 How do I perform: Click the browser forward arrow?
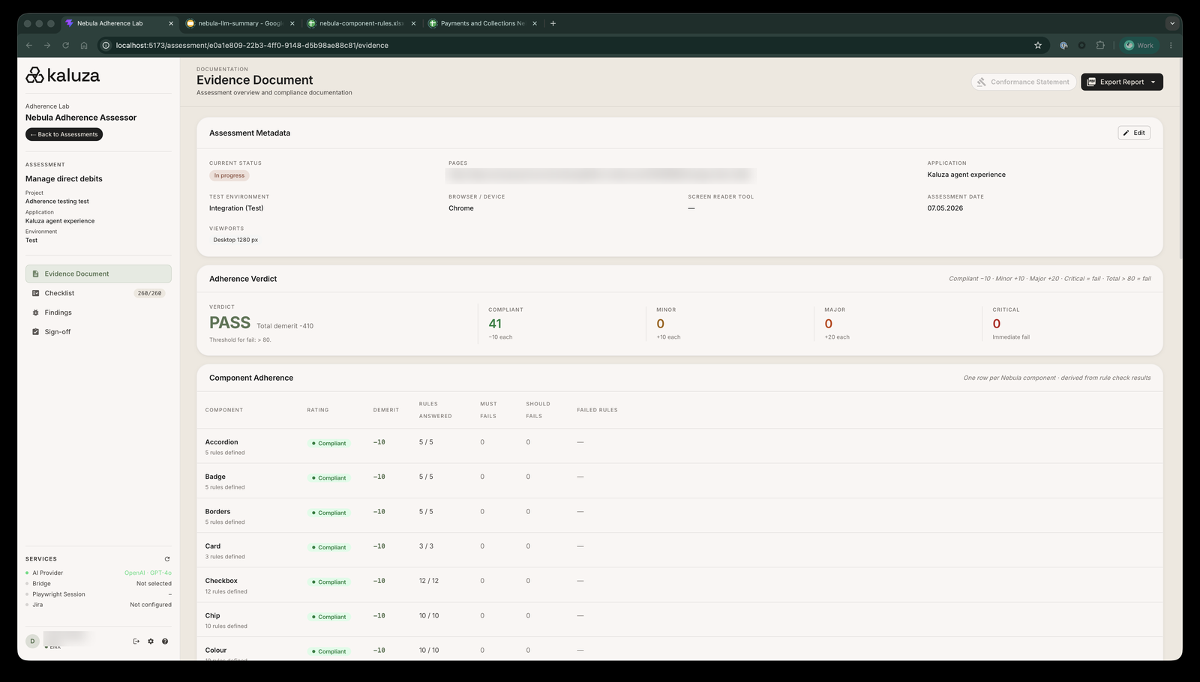coord(47,45)
